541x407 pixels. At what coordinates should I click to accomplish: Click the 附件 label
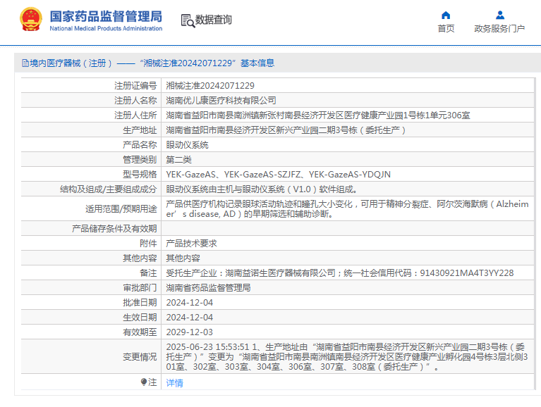tap(148, 244)
